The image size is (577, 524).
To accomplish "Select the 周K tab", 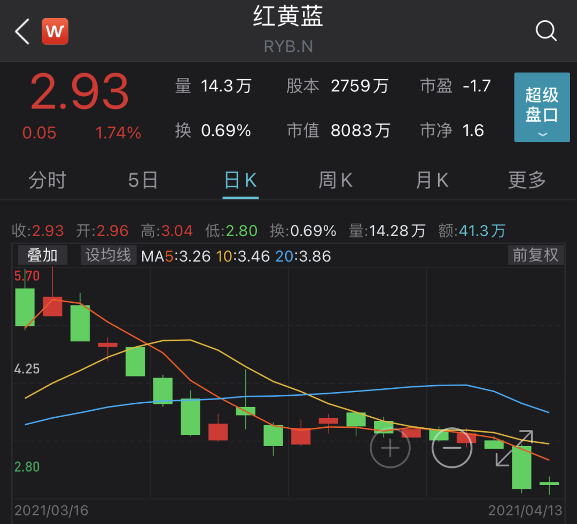I will [336, 181].
